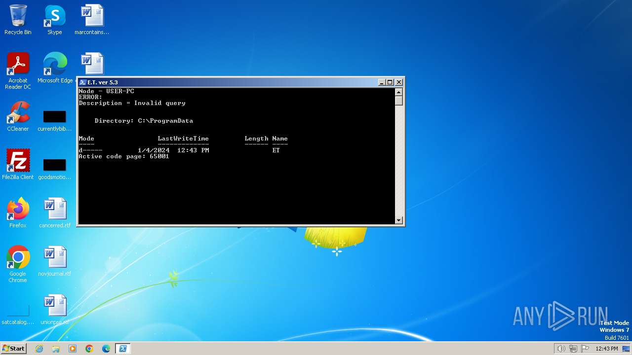Image resolution: width=632 pixels, height=355 pixels.
Task: Open the goodsmotio desktop file
Action: (54, 168)
